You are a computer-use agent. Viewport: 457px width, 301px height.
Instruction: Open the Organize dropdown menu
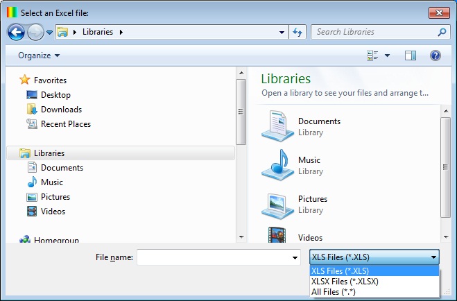39,55
